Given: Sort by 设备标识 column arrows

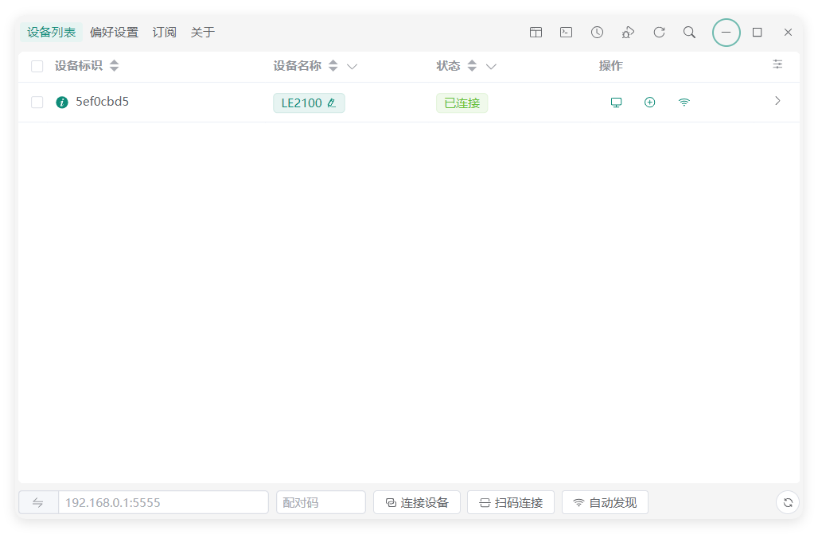Looking at the screenshot, I should click(115, 66).
